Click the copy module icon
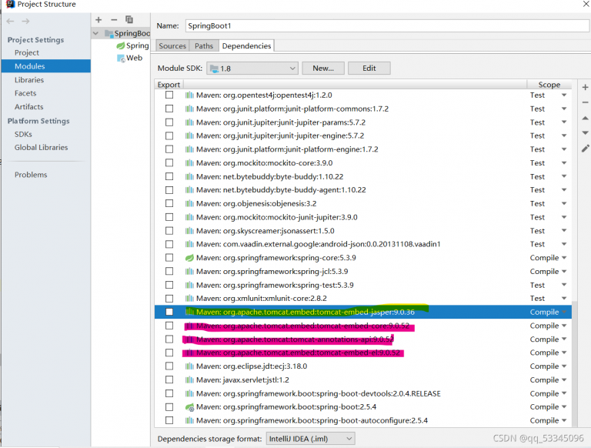 coord(129,19)
